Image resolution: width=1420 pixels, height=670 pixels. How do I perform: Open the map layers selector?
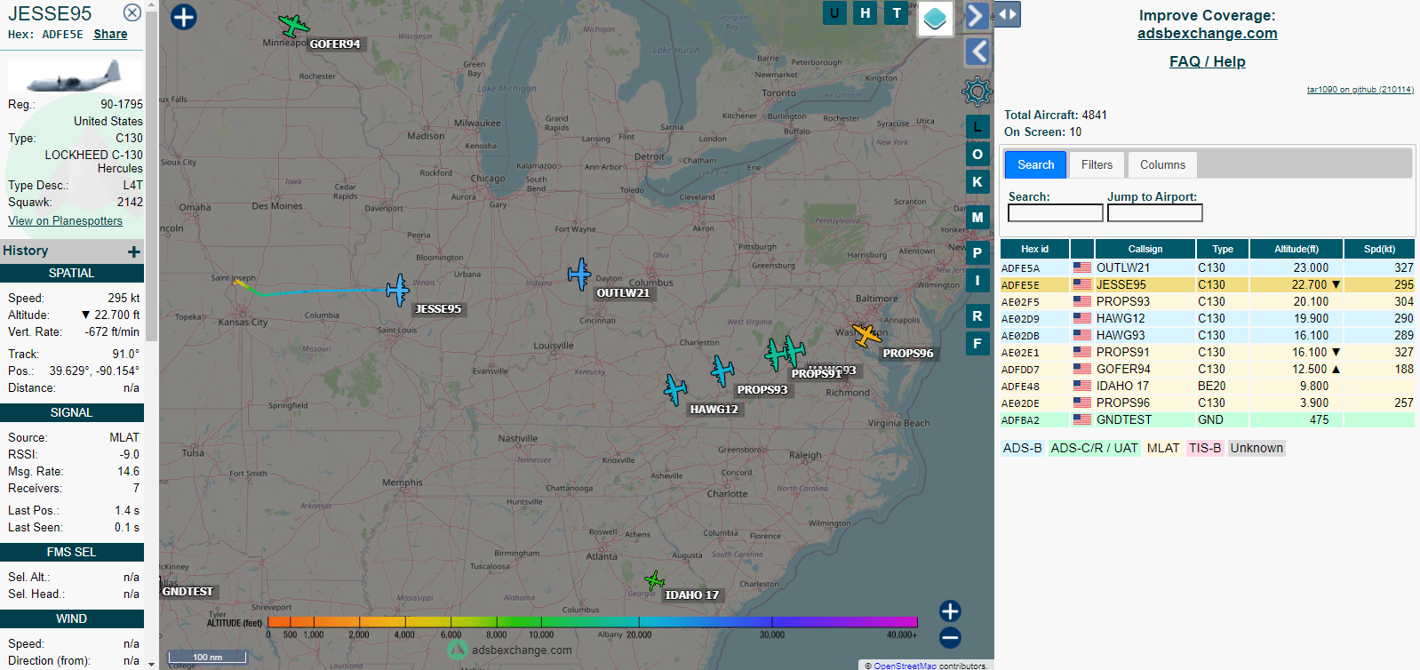[x=935, y=18]
